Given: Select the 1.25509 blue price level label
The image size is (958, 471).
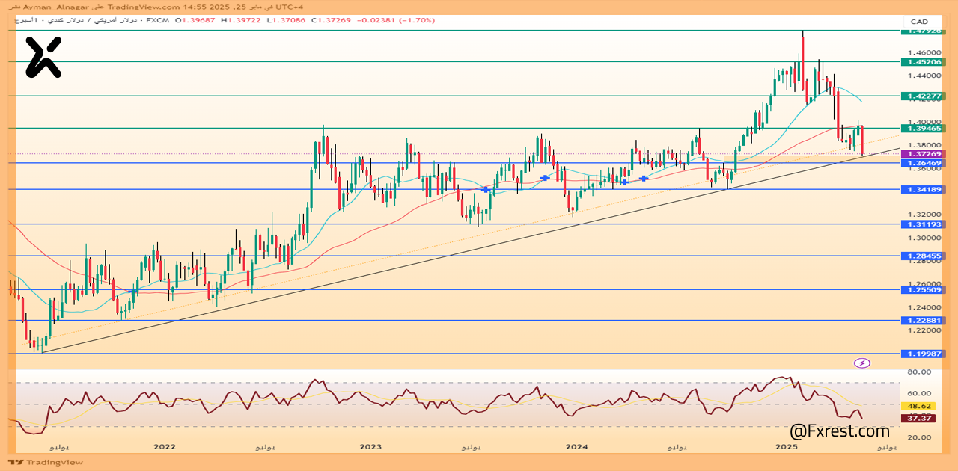Looking at the screenshot, I should [924, 289].
